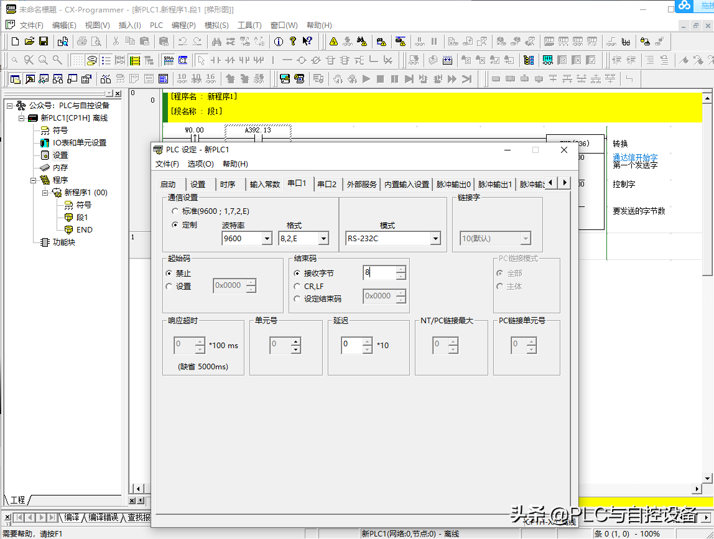Open the 格式 format dropdown
This screenshot has height=539, width=714.
[x=323, y=239]
